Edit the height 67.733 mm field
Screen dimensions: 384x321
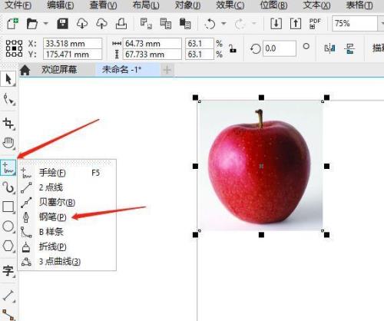pyautogui.click(x=152, y=55)
